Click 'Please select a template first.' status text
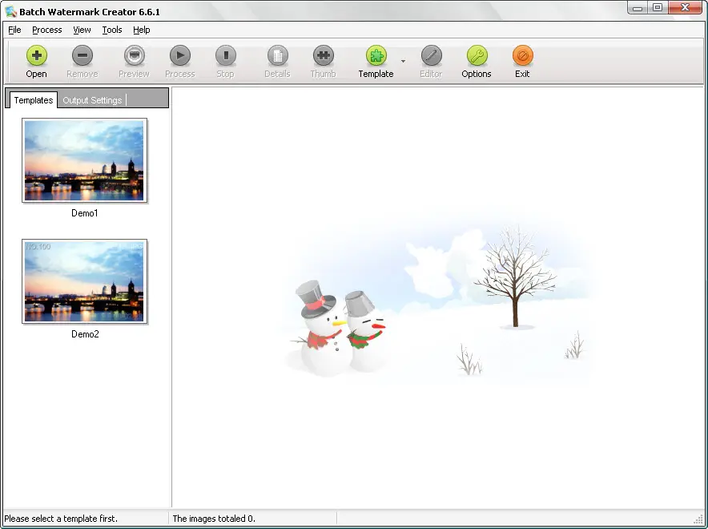 61,519
